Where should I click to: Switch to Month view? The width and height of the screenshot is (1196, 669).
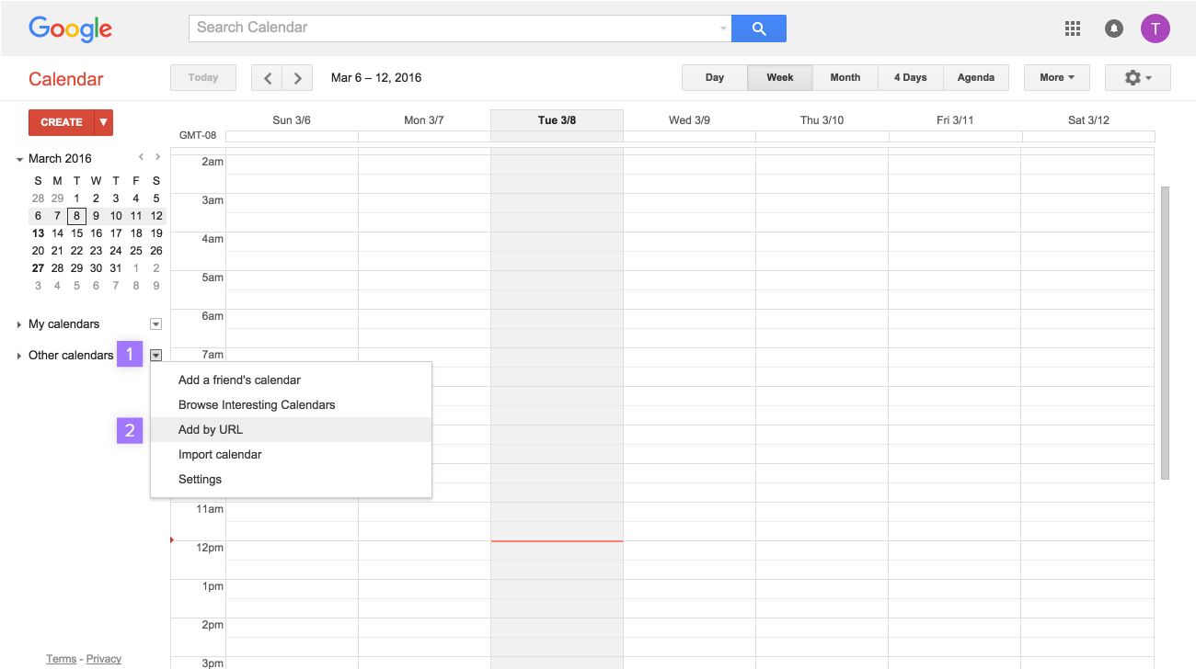point(845,78)
